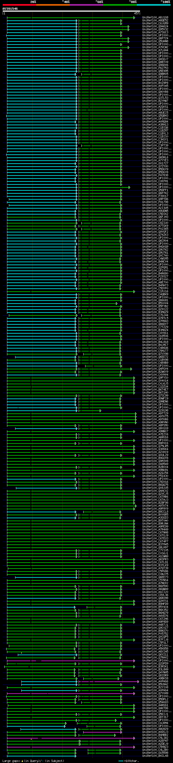Select hit label UniRef100_Q7Y0H9
Image resolution: width=173 pixels, height=763 pixels.
(155, 693)
